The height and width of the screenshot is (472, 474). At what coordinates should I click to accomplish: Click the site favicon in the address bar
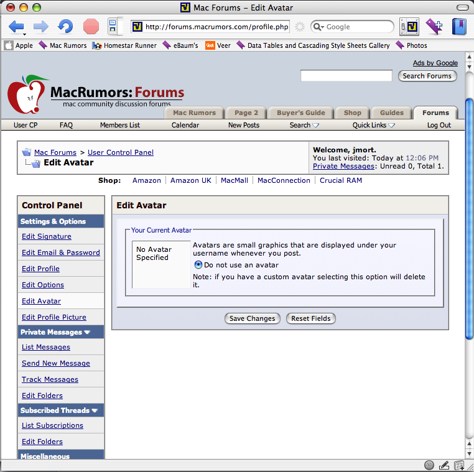[x=137, y=27]
